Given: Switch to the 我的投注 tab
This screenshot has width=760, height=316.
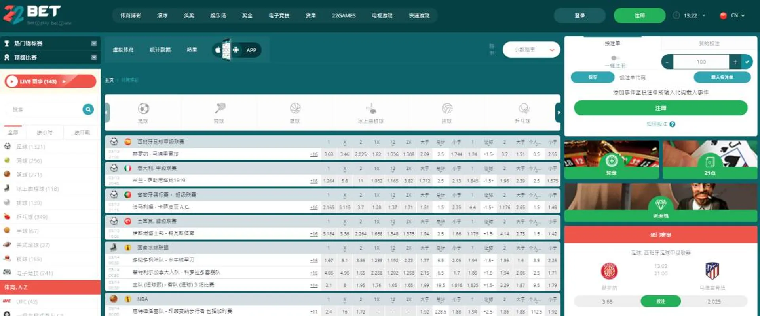Looking at the screenshot, I should click(x=709, y=43).
